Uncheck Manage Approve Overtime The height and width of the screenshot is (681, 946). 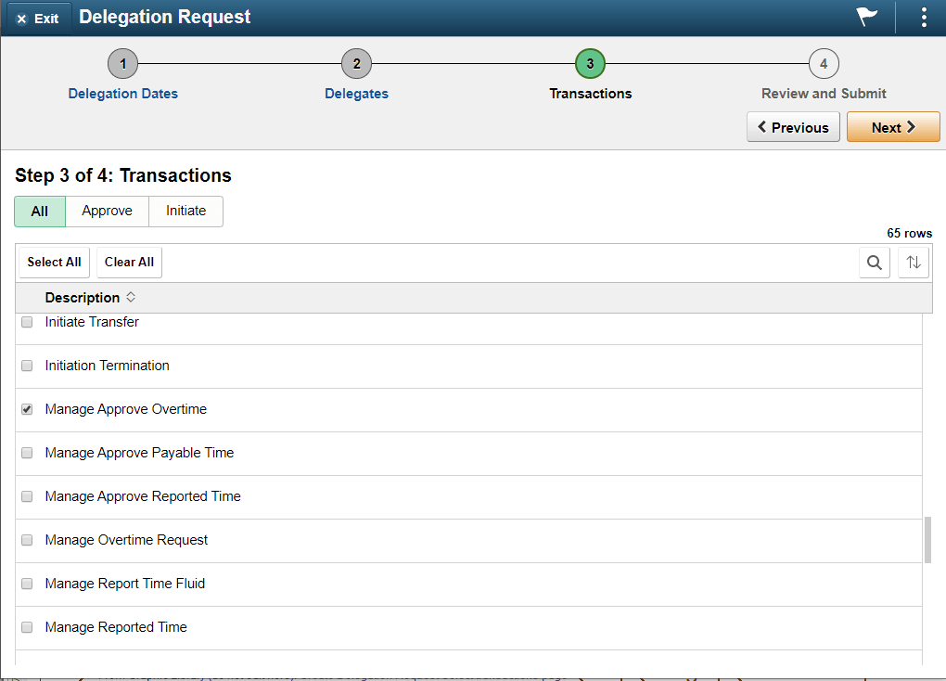pos(26,408)
